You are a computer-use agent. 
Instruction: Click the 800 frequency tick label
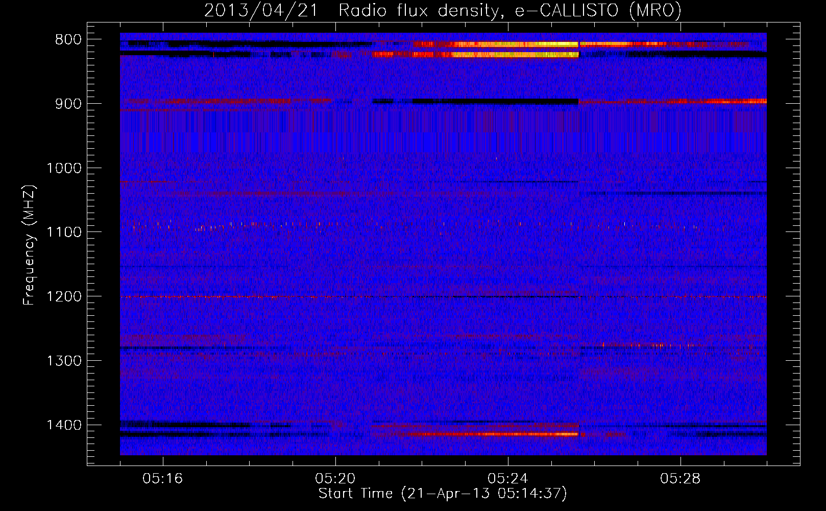pos(68,39)
